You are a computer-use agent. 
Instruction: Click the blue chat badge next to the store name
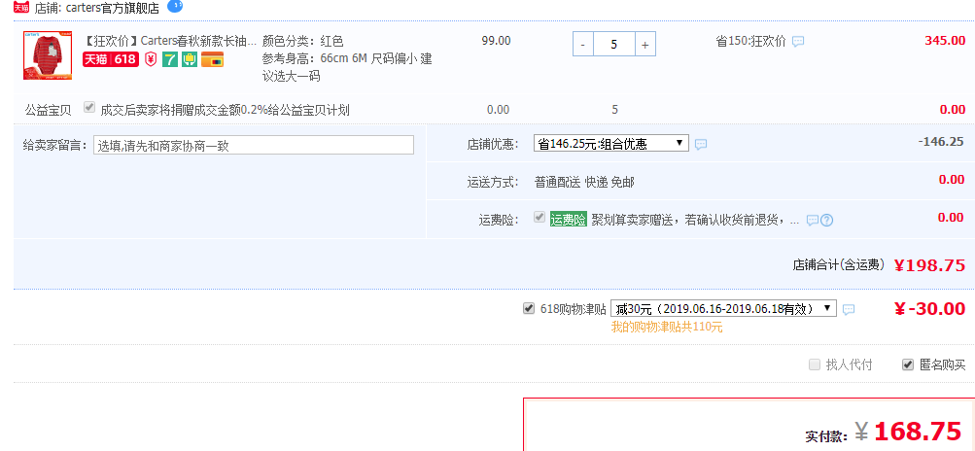point(175,6)
